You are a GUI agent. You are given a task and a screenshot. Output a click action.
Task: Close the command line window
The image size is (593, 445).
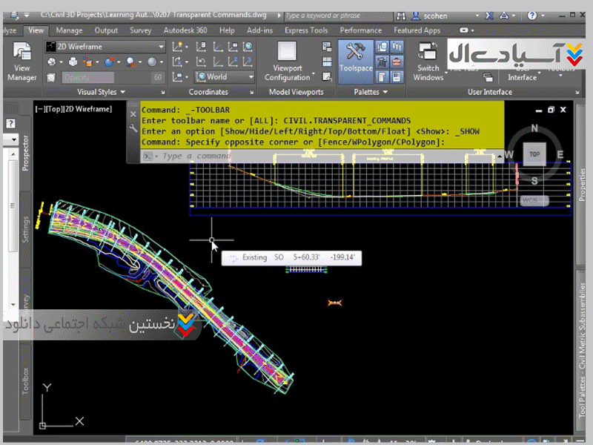coord(133,113)
